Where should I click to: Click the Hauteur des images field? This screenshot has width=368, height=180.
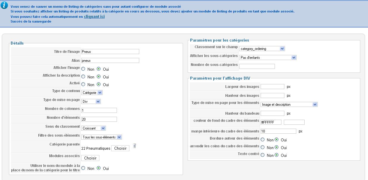tap(273, 96)
